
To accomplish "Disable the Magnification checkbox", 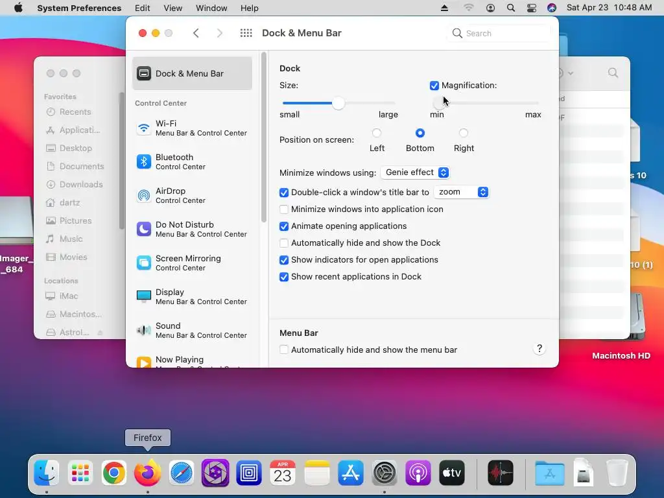I will 434,86.
